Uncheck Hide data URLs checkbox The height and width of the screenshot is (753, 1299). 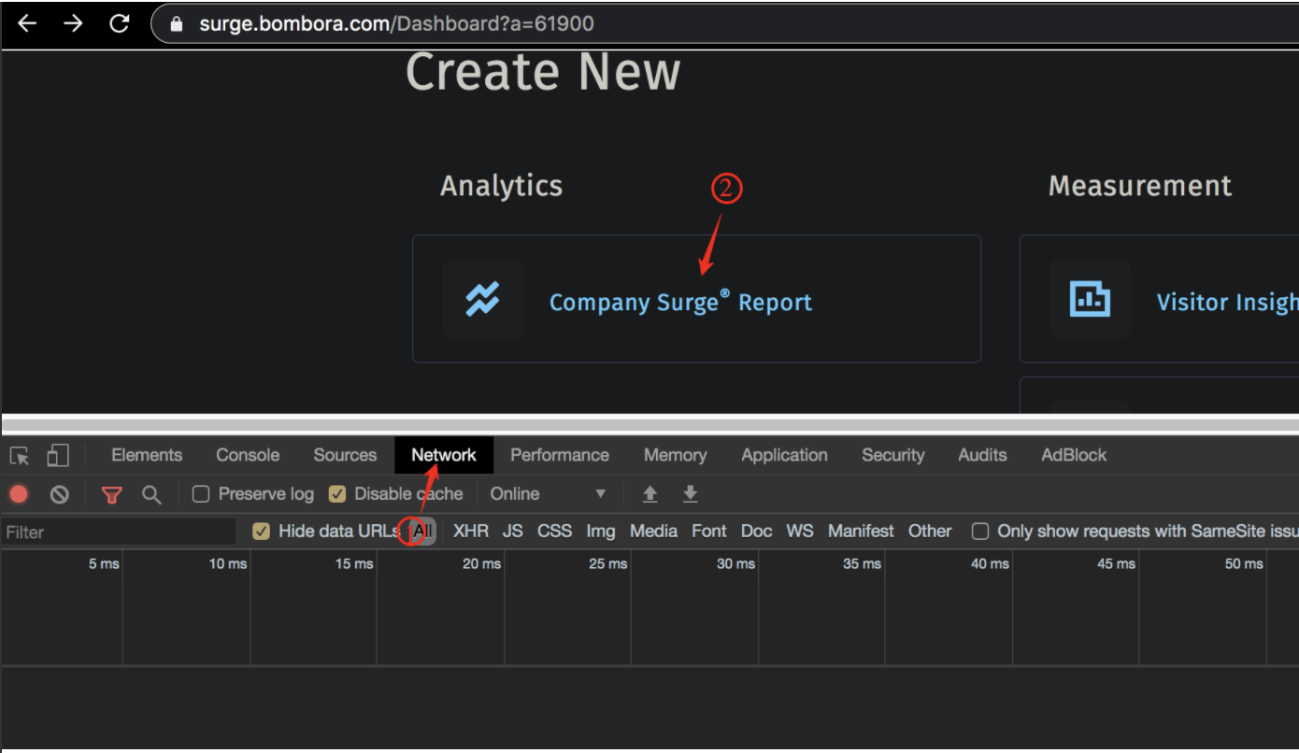(x=262, y=532)
